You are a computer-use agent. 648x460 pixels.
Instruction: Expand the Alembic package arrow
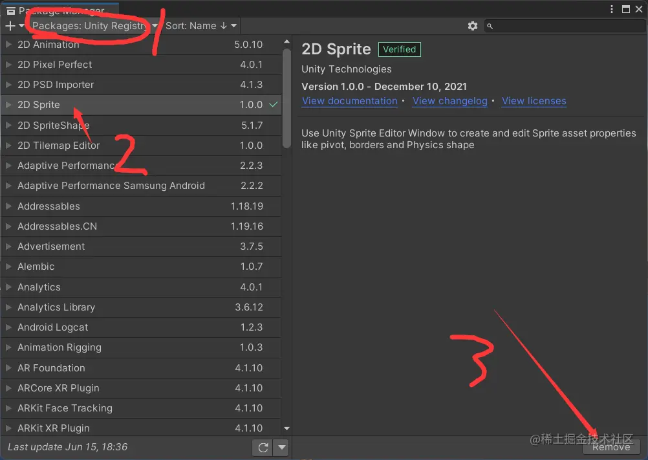click(8, 267)
